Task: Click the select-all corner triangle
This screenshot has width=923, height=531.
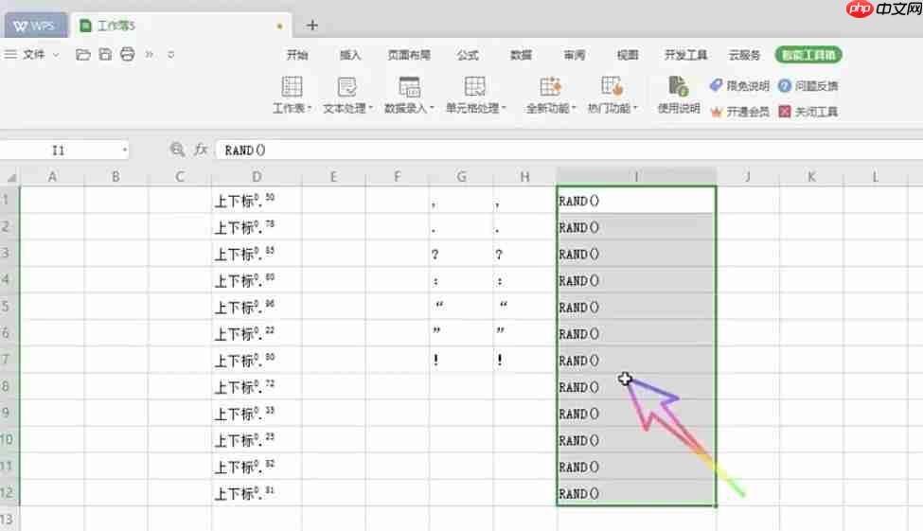Action: point(10,177)
